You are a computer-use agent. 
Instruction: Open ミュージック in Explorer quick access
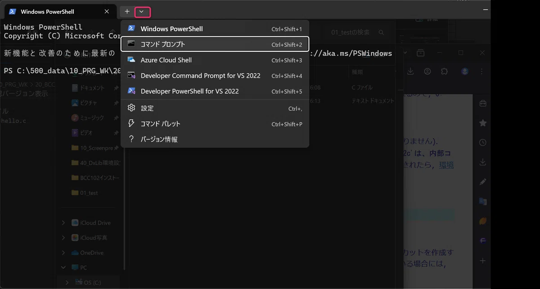[88, 118]
